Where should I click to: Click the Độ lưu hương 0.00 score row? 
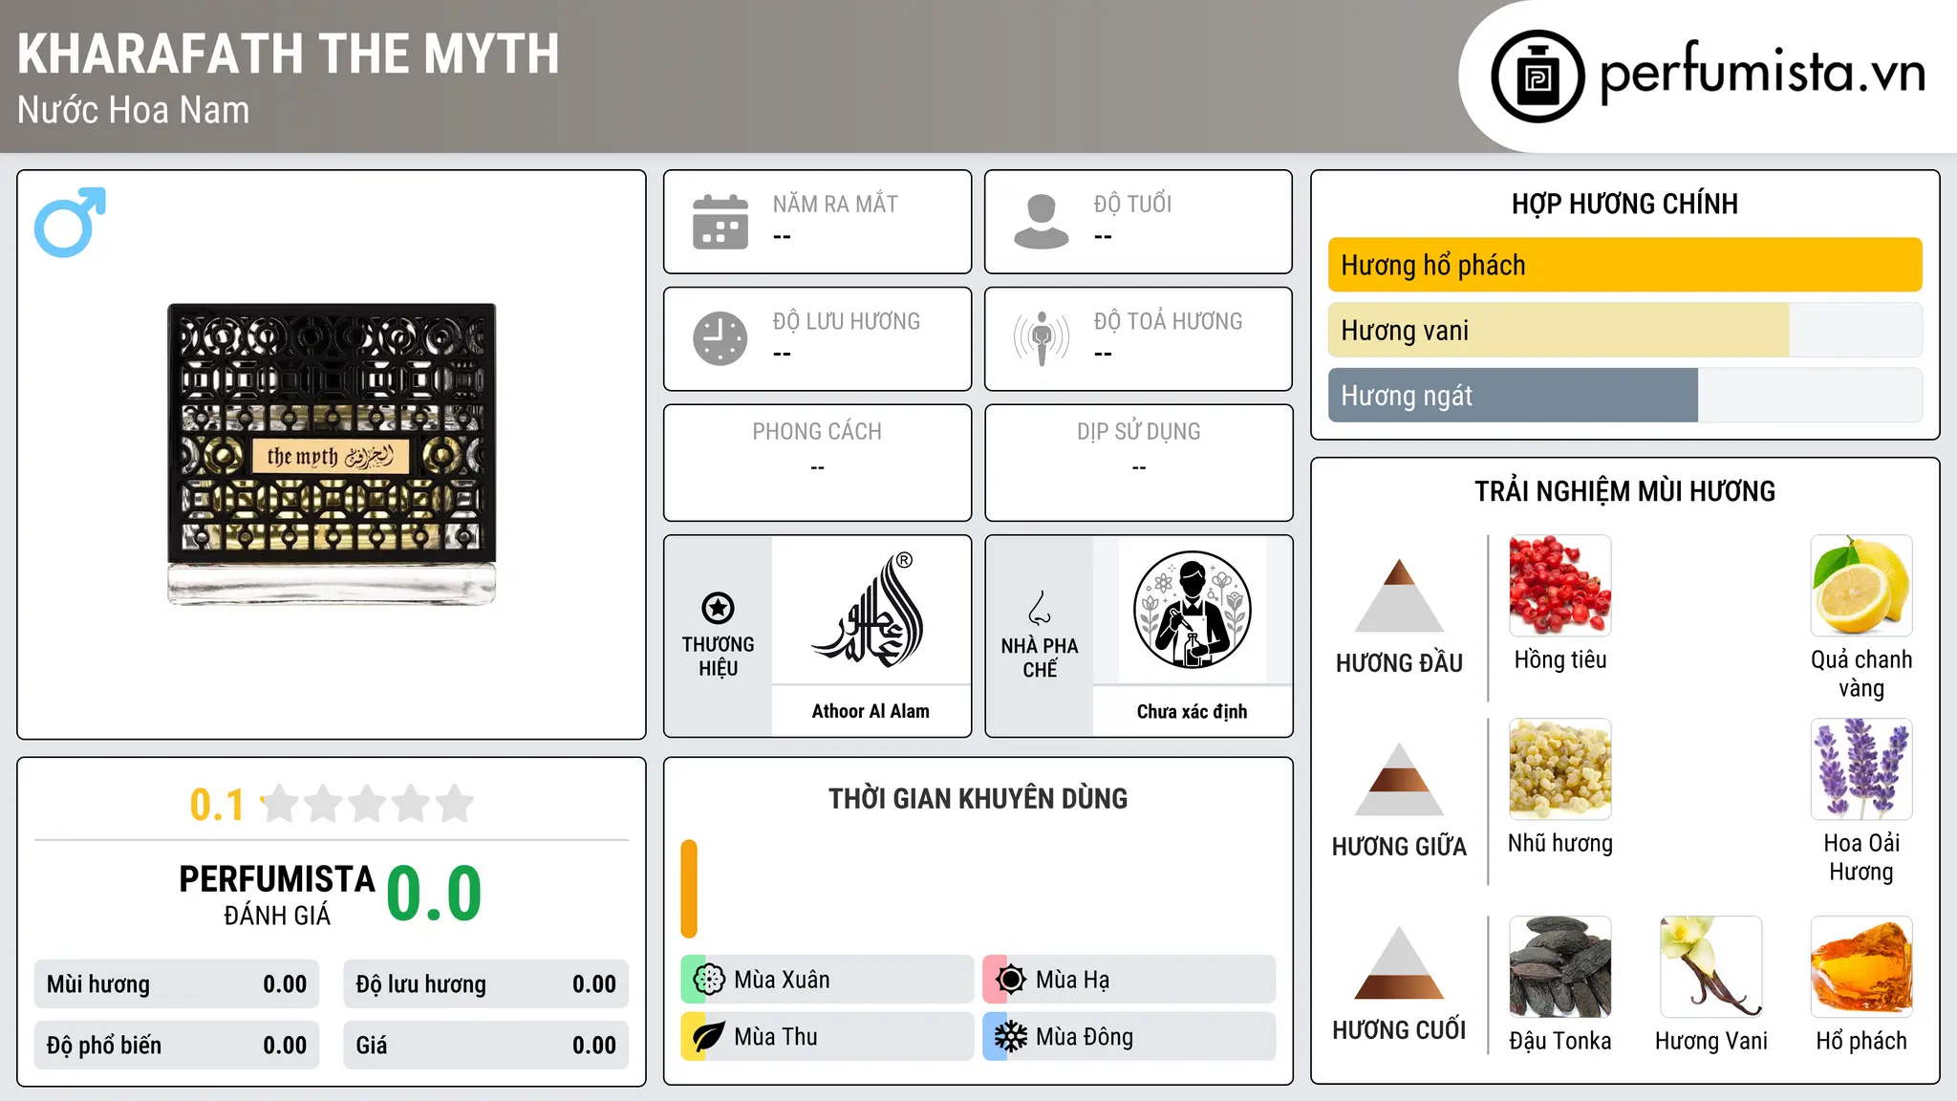click(x=486, y=984)
